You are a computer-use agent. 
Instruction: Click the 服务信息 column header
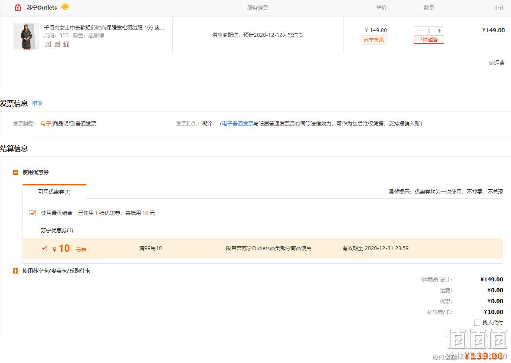coord(258,7)
